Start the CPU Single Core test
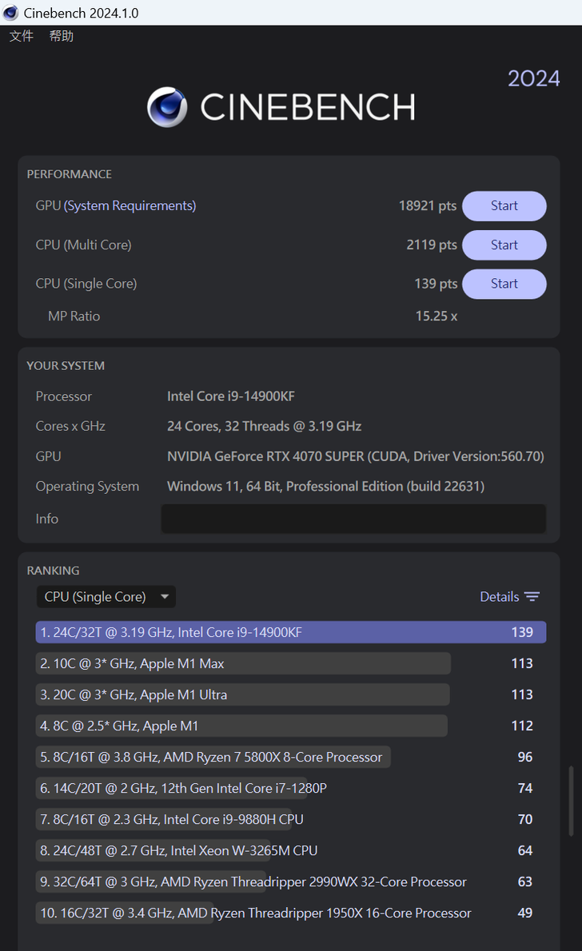The height and width of the screenshot is (951, 582). click(x=504, y=284)
